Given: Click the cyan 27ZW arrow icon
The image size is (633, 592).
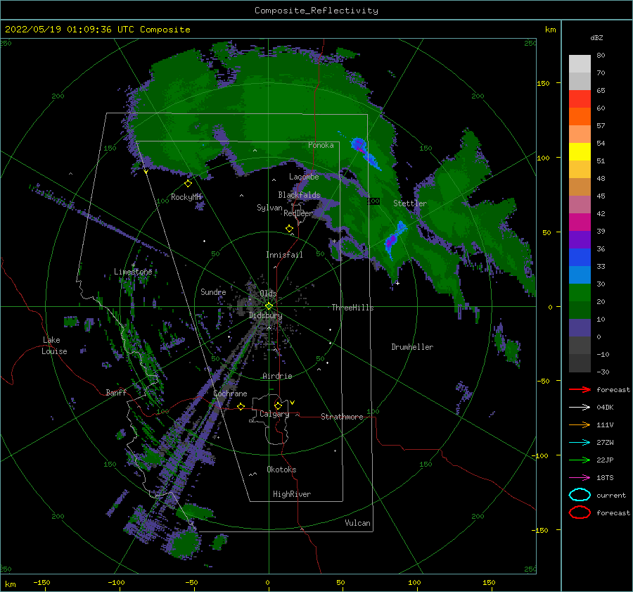Looking at the screenshot, I should [x=580, y=443].
